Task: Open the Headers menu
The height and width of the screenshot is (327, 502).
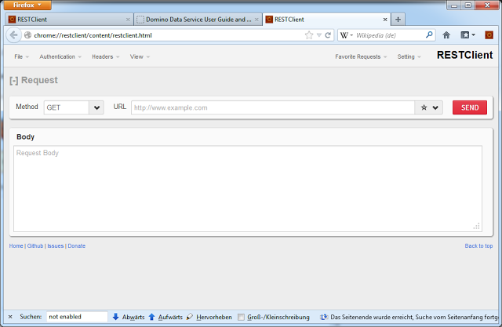Action: (105, 56)
